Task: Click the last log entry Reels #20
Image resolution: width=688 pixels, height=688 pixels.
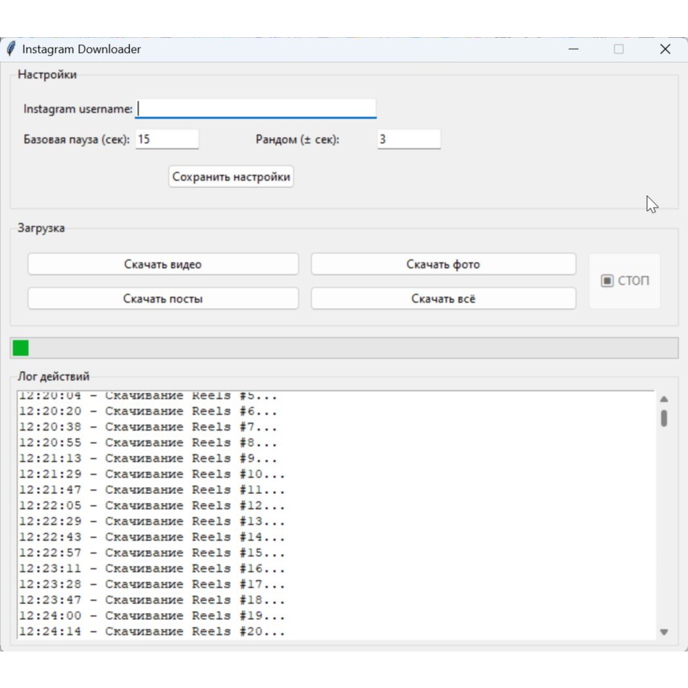Action: tap(151, 632)
